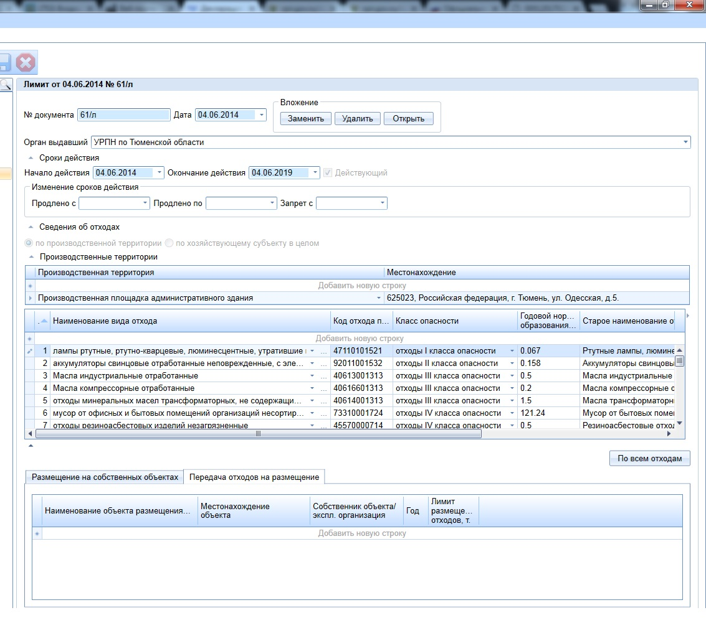The height and width of the screenshot is (638, 706).
Task: Collapse the Сведения об отходах section
Action: [31, 227]
